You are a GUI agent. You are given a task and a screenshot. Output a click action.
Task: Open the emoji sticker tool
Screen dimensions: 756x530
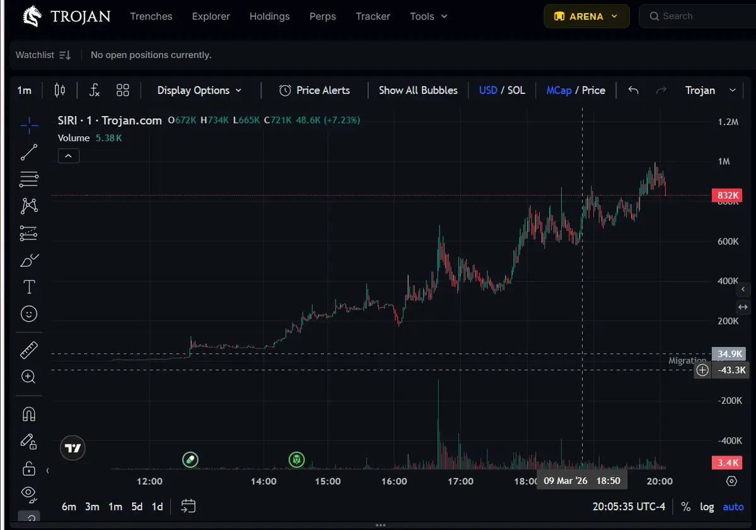(x=29, y=314)
